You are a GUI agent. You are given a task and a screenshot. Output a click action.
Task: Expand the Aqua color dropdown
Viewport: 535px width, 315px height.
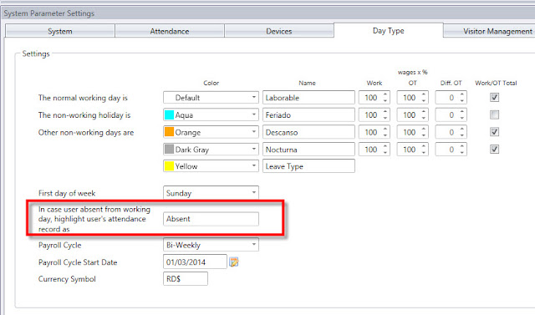pos(253,114)
